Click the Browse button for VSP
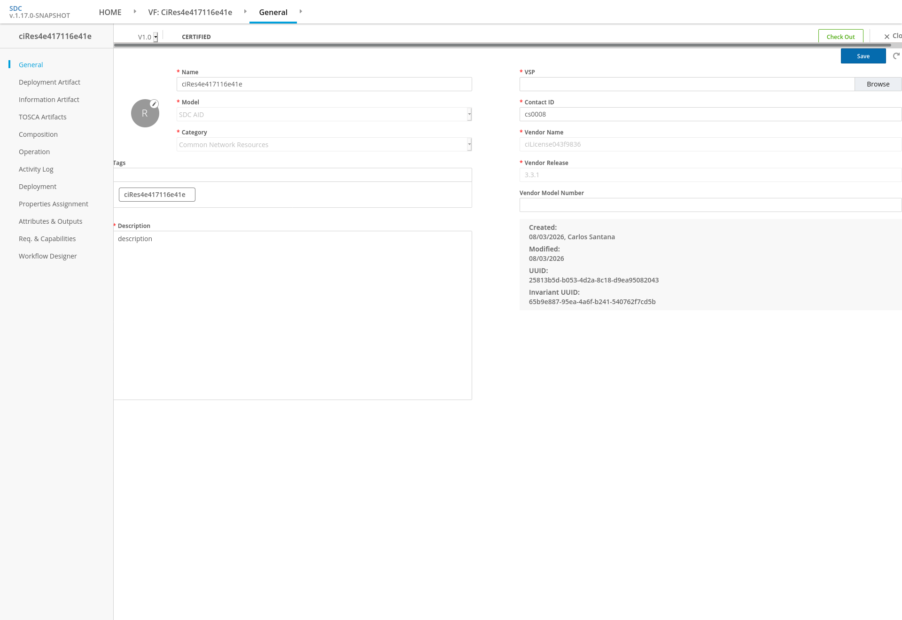 (x=878, y=84)
